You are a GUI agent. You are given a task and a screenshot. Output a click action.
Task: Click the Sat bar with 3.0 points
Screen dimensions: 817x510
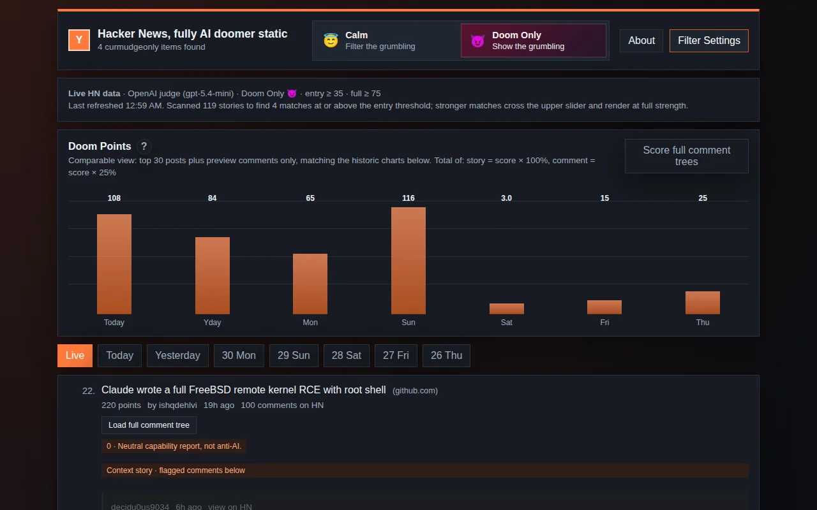tap(507, 309)
